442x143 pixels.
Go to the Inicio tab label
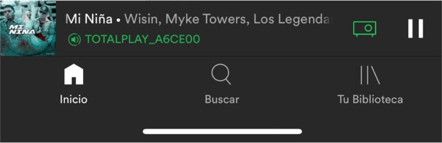coord(74,99)
